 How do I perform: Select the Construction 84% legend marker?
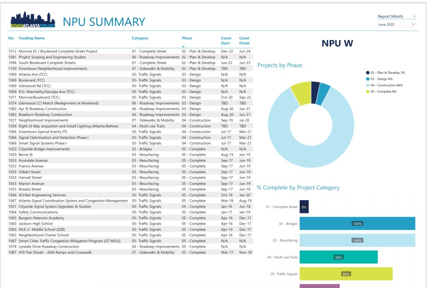pos(367,85)
